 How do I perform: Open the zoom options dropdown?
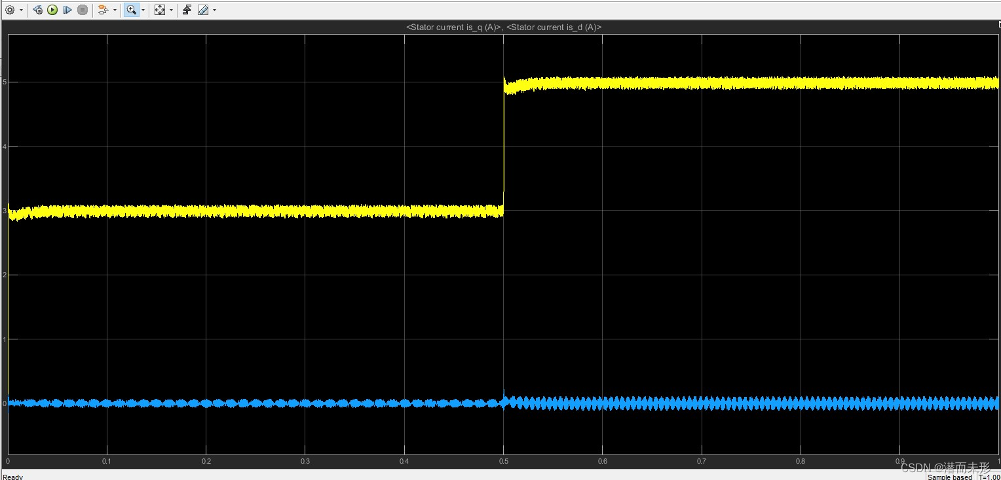pos(142,9)
